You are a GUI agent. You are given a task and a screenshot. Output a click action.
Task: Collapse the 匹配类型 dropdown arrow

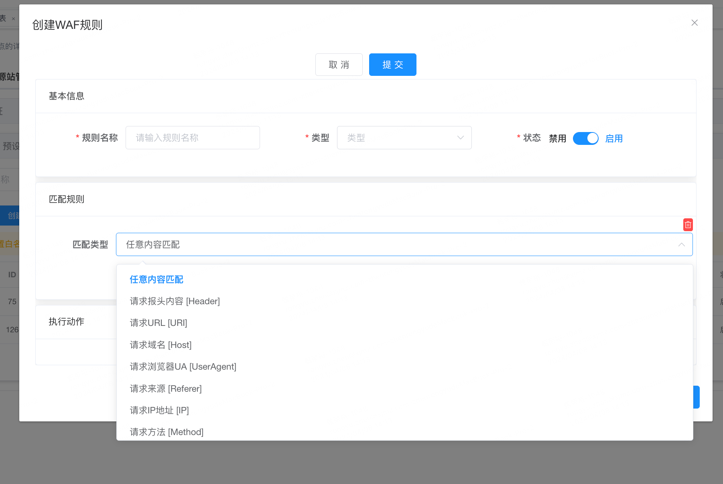[681, 245]
